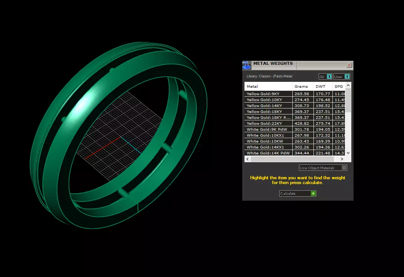Image resolution: width=404 pixels, height=277 pixels.
Task: Click the table's scroll-down arrow
Action: [x=348, y=153]
